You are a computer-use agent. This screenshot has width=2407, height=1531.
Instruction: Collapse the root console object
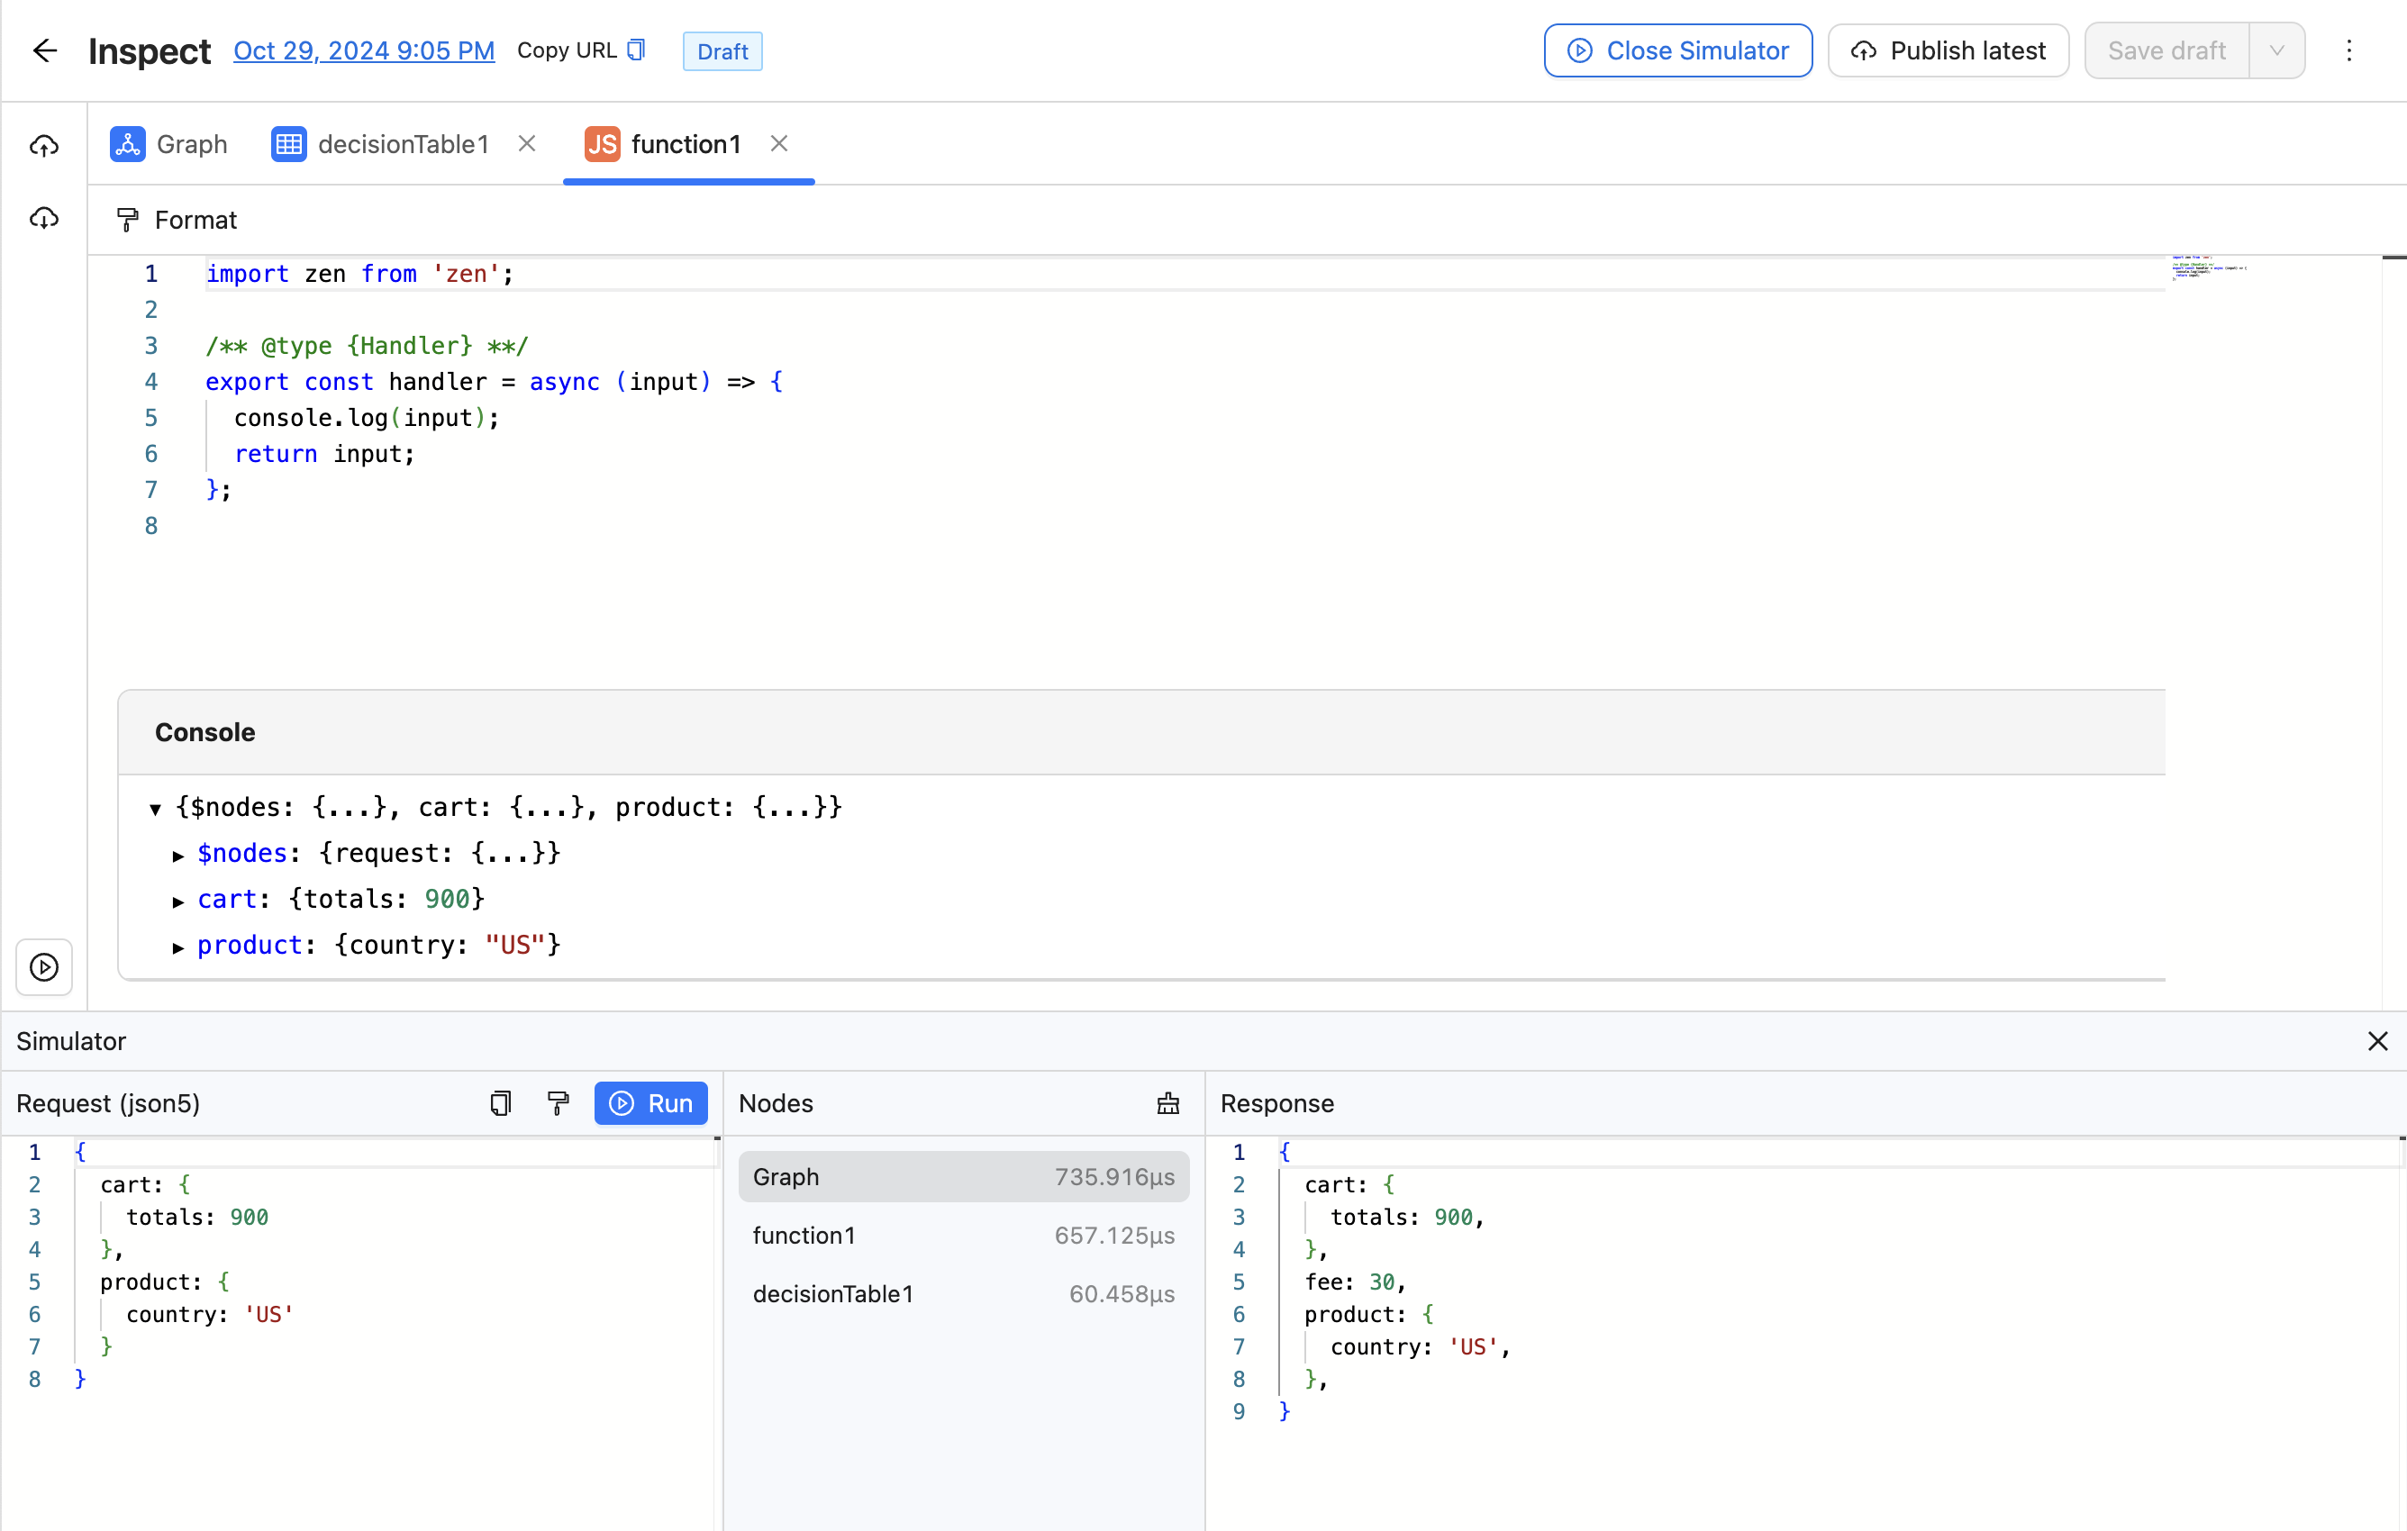[x=155, y=809]
